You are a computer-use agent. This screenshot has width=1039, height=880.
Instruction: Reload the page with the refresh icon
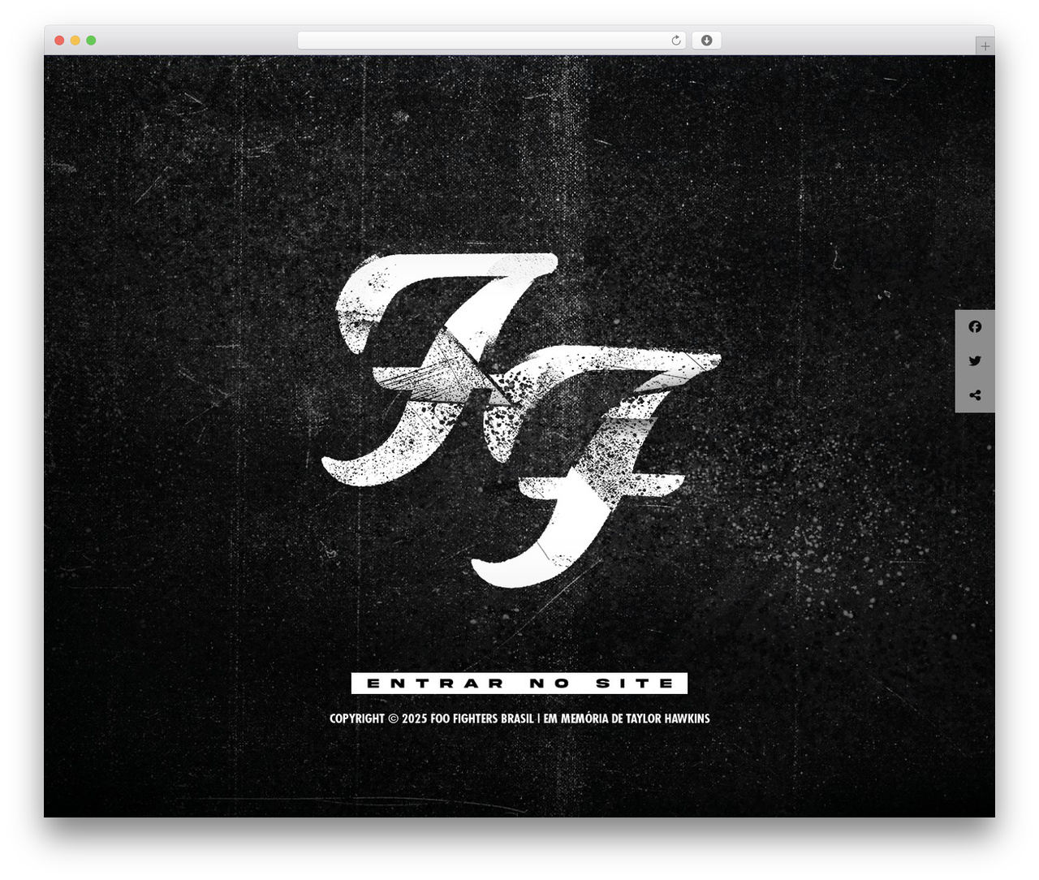click(676, 41)
